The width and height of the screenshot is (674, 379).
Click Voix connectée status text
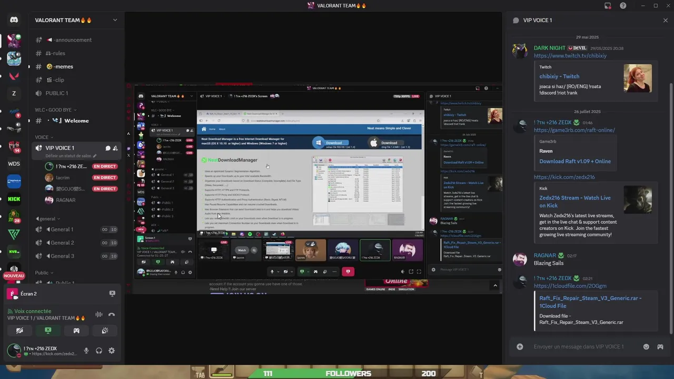pos(33,311)
